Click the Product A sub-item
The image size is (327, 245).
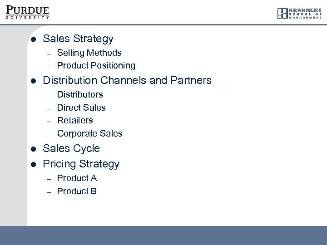77,178
